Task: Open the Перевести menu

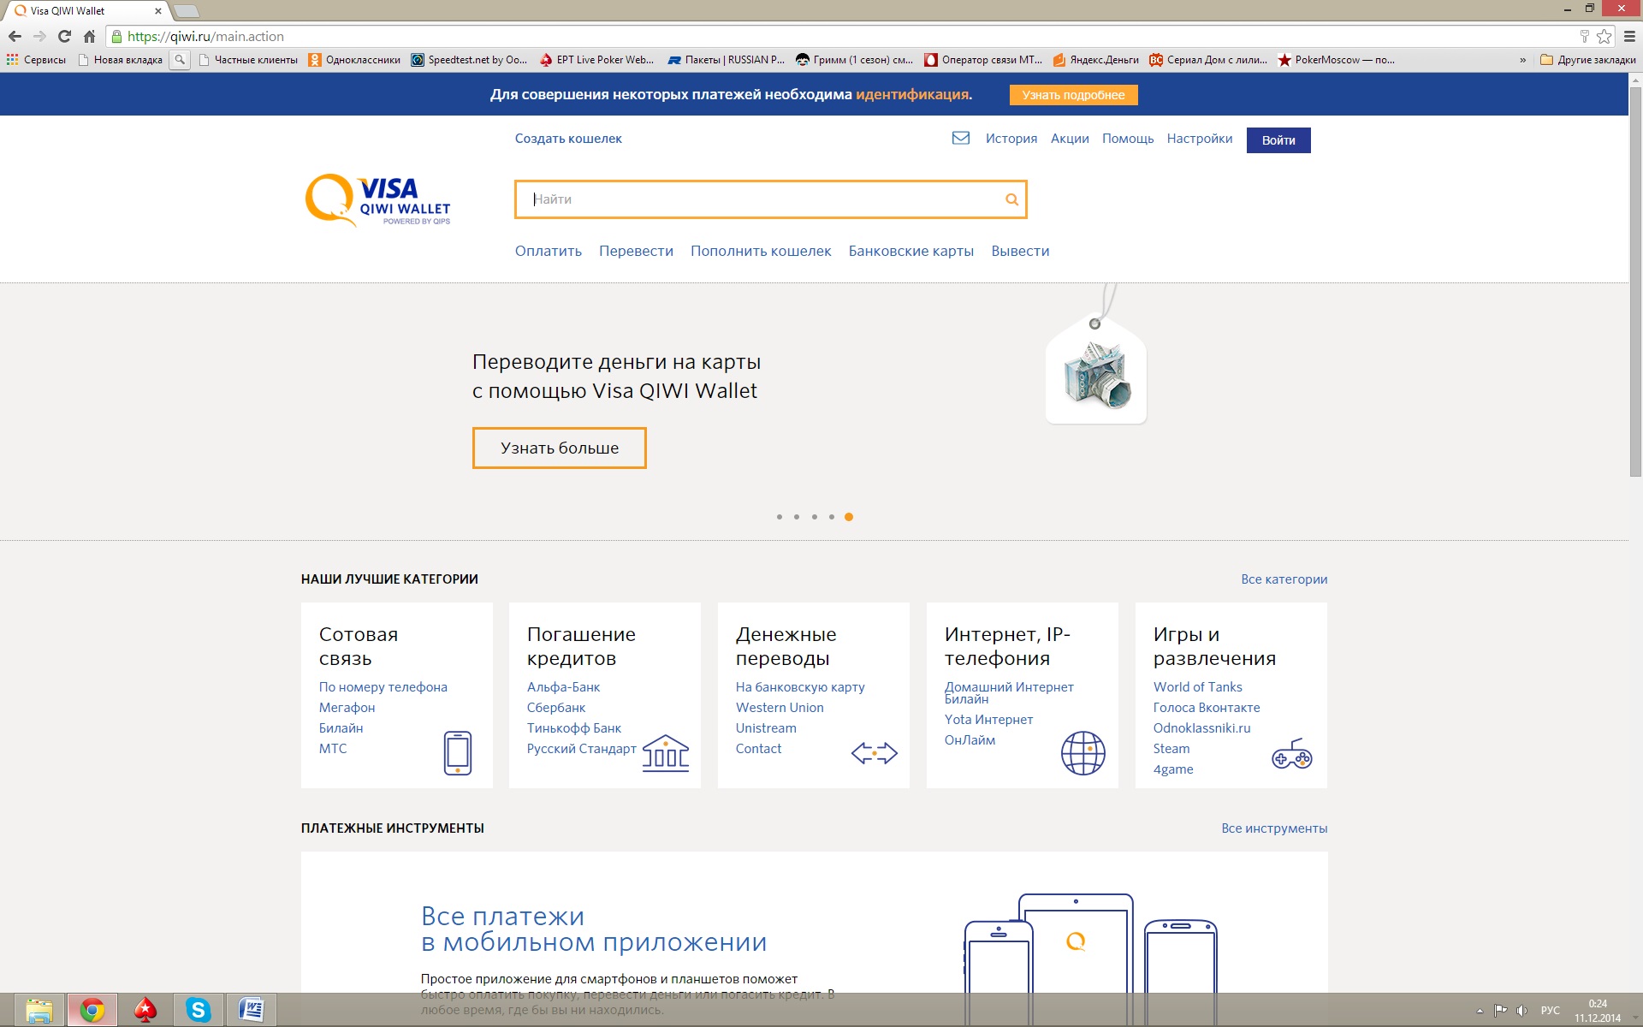Action: [636, 251]
